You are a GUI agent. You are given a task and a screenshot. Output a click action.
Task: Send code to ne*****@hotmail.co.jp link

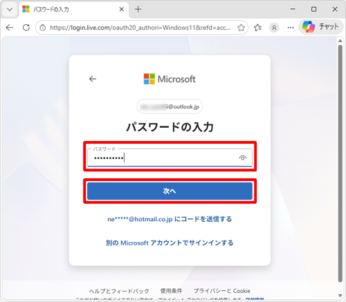(x=170, y=219)
